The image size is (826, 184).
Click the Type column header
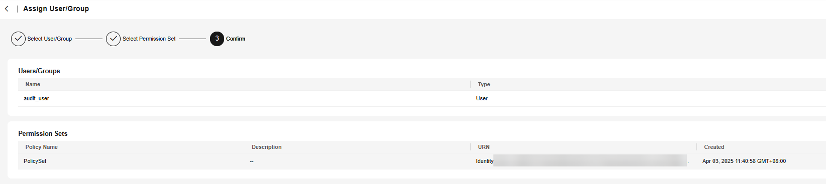[484, 84]
